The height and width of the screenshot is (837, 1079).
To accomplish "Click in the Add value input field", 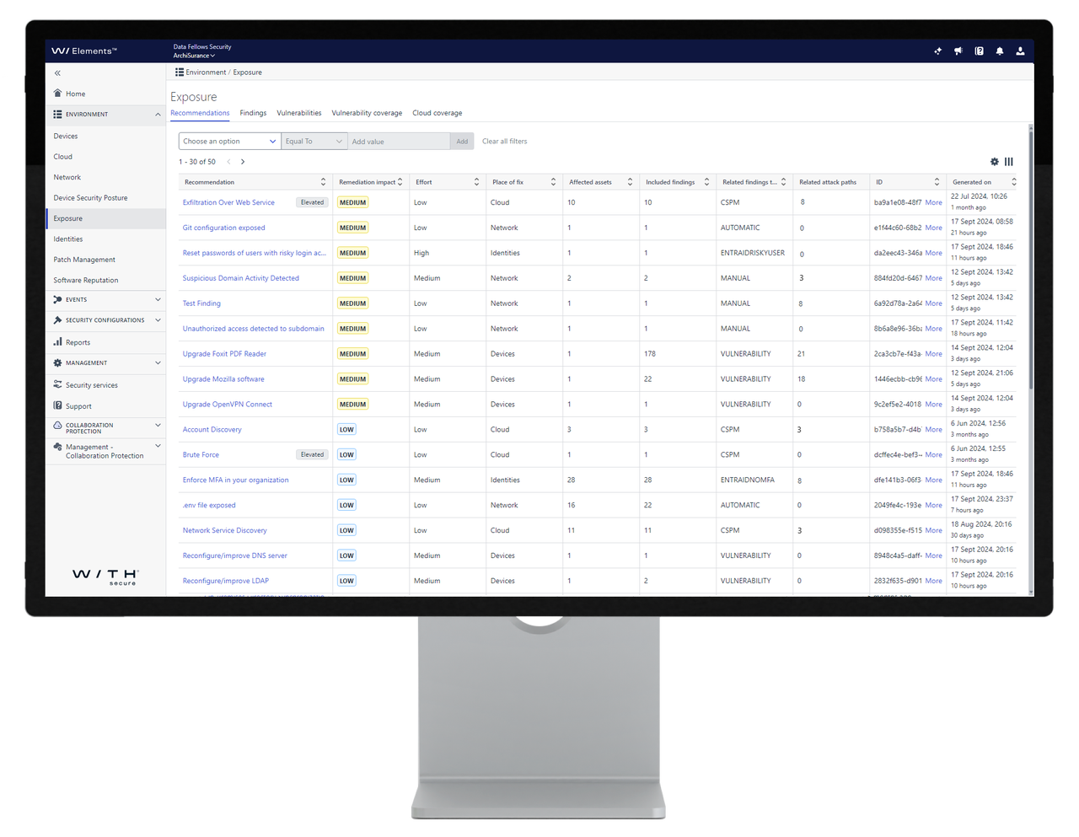I will [396, 141].
